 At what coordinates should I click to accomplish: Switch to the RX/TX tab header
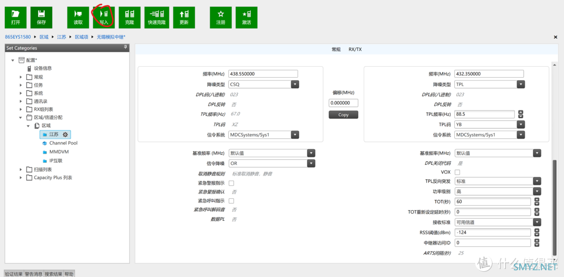coord(355,49)
